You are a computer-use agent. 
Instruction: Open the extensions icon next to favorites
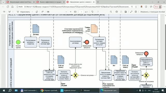[x=146, y=7]
